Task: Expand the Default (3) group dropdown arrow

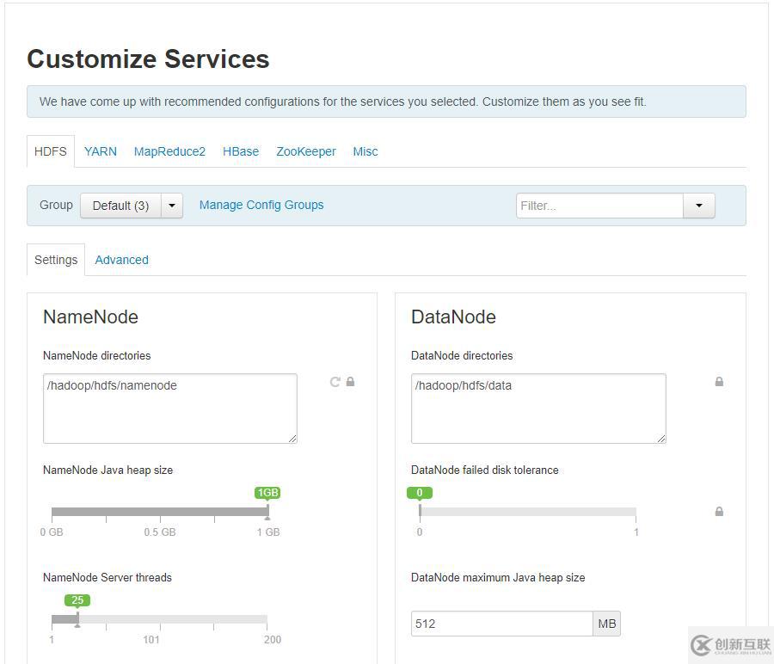Action: click(x=172, y=206)
